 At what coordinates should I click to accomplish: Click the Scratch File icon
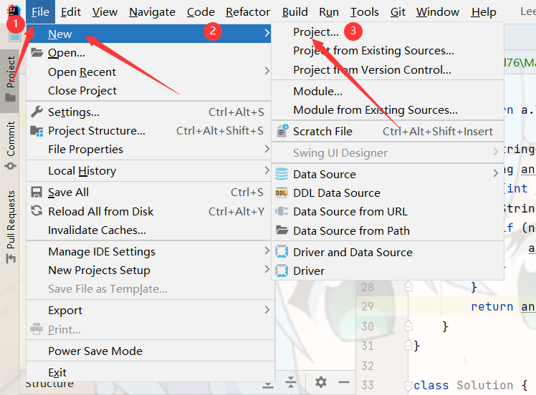click(x=282, y=131)
